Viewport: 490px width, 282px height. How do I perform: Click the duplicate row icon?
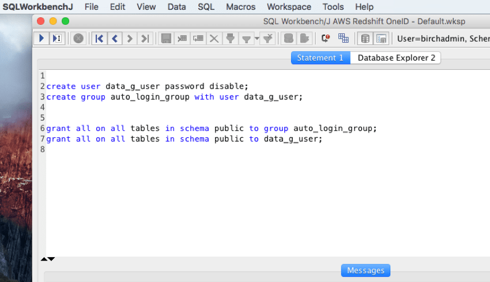click(x=198, y=39)
